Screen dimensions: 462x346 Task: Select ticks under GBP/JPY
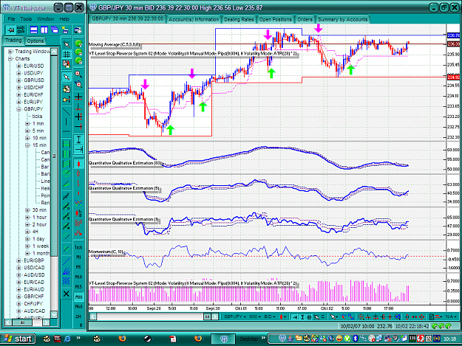pos(37,117)
